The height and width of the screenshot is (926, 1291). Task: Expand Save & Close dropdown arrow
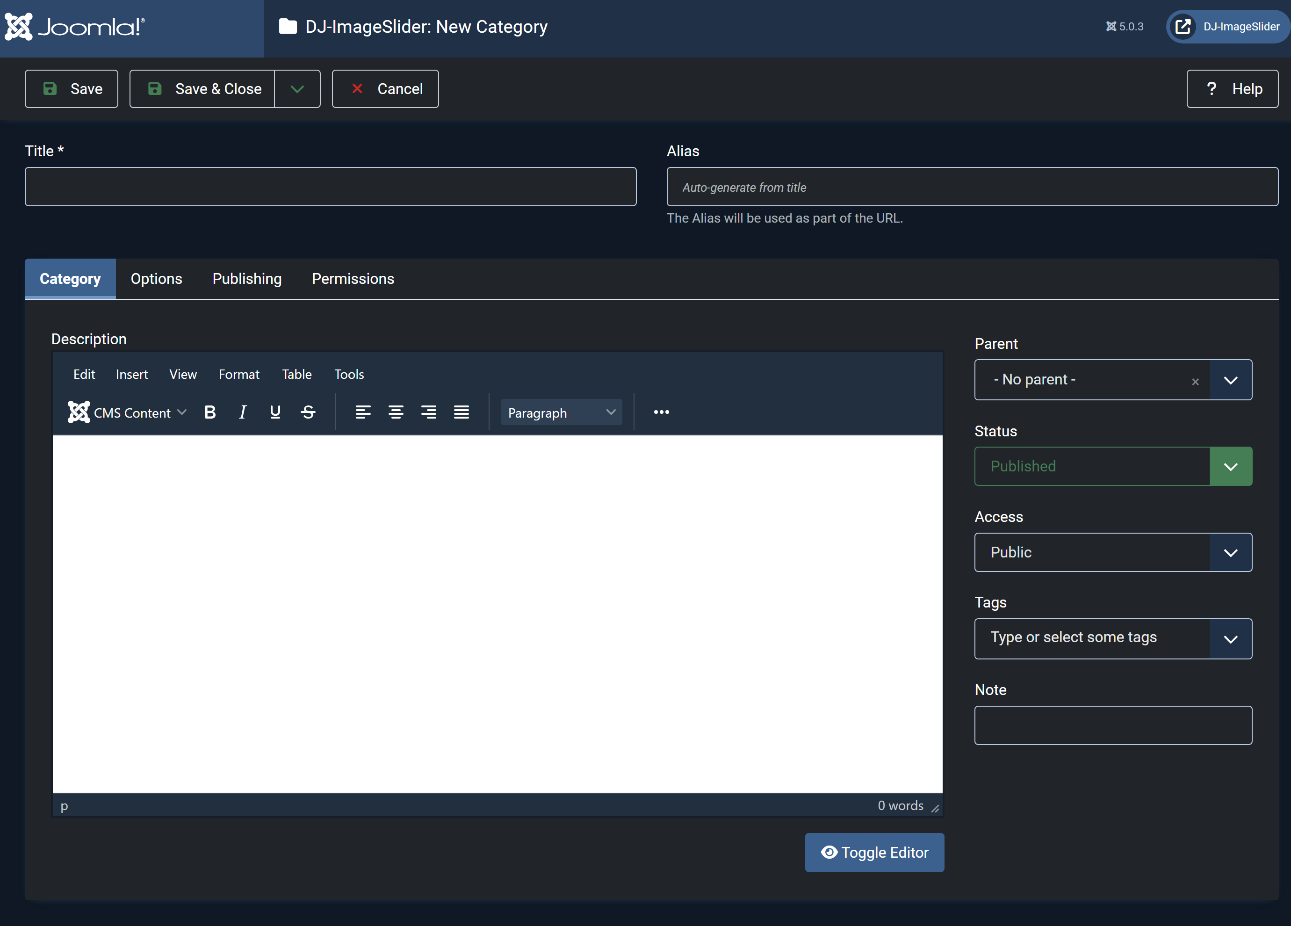297,89
